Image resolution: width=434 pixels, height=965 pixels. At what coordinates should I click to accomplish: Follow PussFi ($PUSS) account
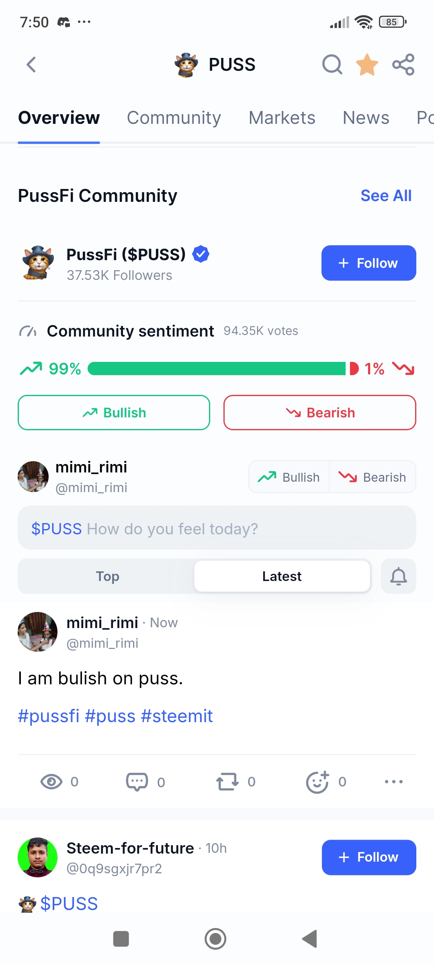point(369,263)
